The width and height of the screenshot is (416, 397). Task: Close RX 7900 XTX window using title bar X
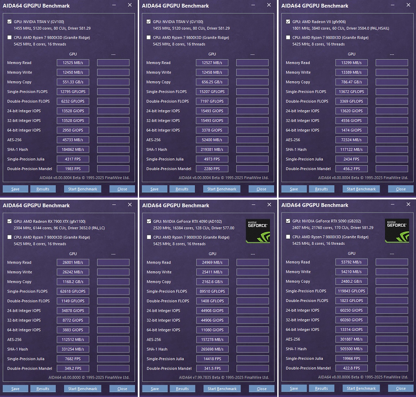pyautogui.click(x=130, y=204)
